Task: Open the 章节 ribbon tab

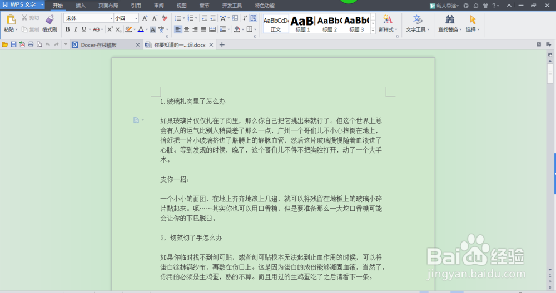Action: pos(204,6)
